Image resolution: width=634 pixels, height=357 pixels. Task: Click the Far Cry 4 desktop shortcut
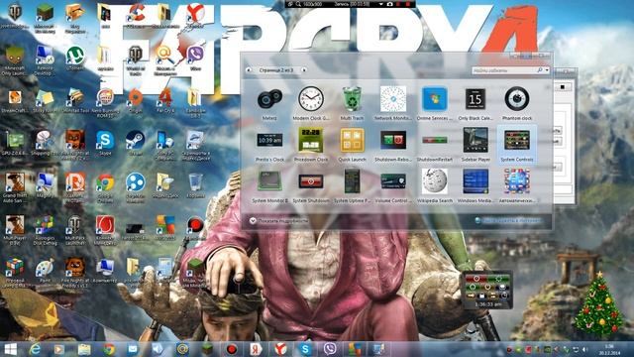(x=165, y=100)
